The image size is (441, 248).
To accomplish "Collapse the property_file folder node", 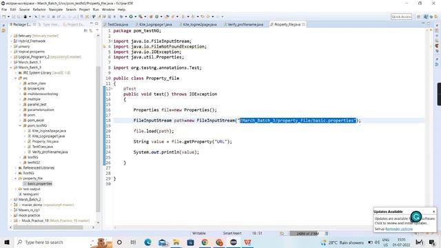I will tap(16, 178).
